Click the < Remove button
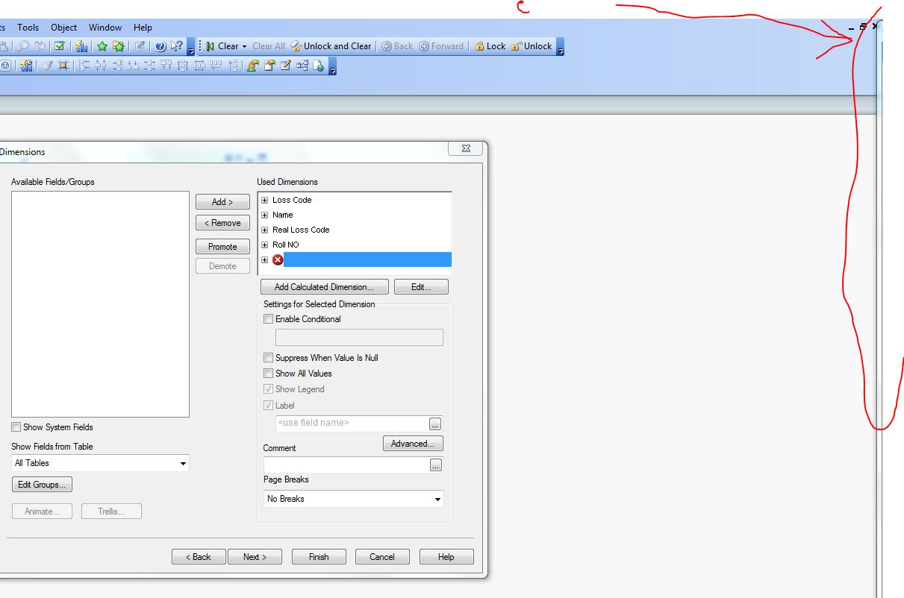 (x=222, y=223)
